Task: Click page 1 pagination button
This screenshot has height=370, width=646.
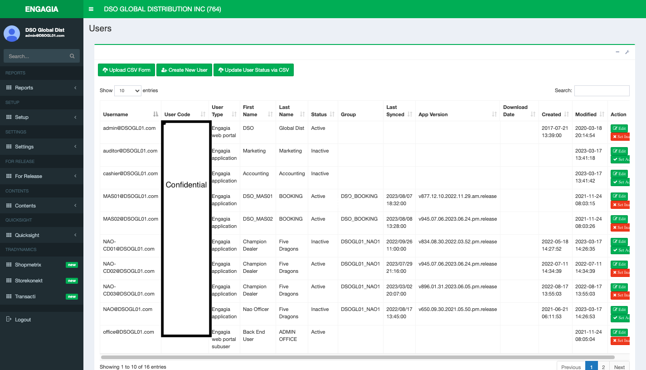Action: 592,367
